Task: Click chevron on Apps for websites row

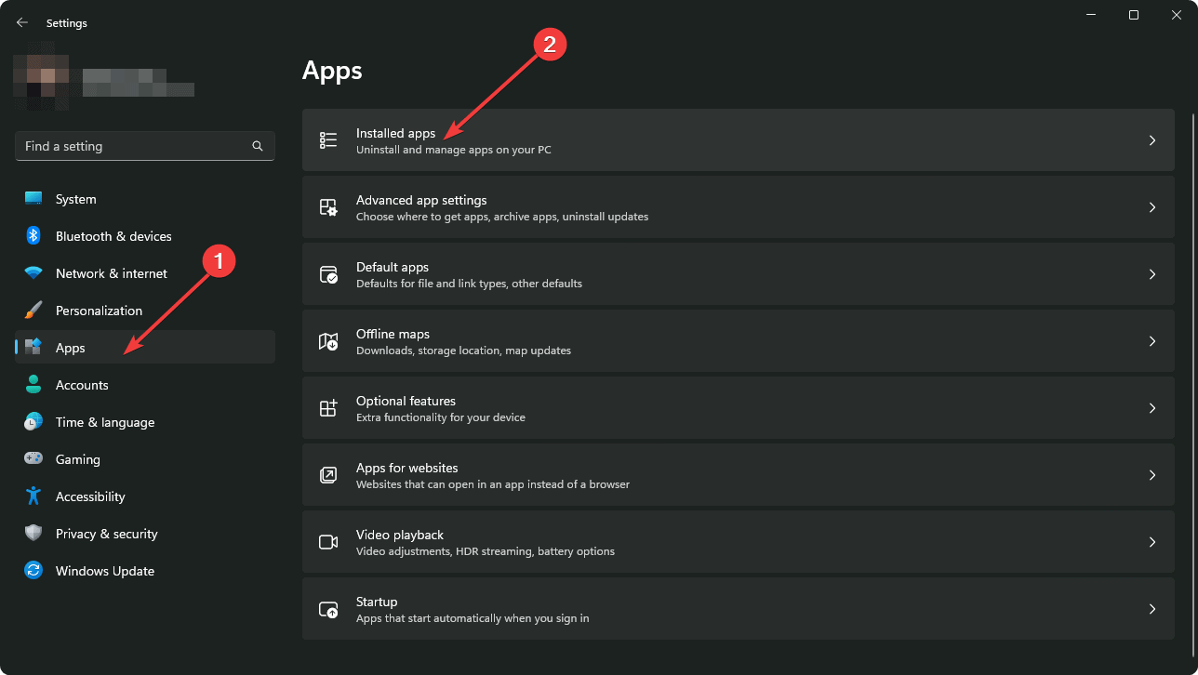Action: coord(1152,475)
